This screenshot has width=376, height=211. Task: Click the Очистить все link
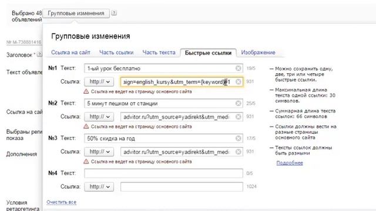(x=61, y=202)
